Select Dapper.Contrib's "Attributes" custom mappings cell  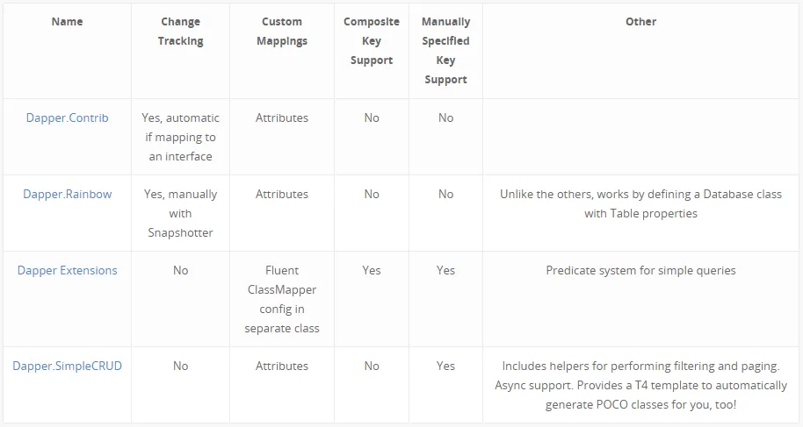(282, 117)
